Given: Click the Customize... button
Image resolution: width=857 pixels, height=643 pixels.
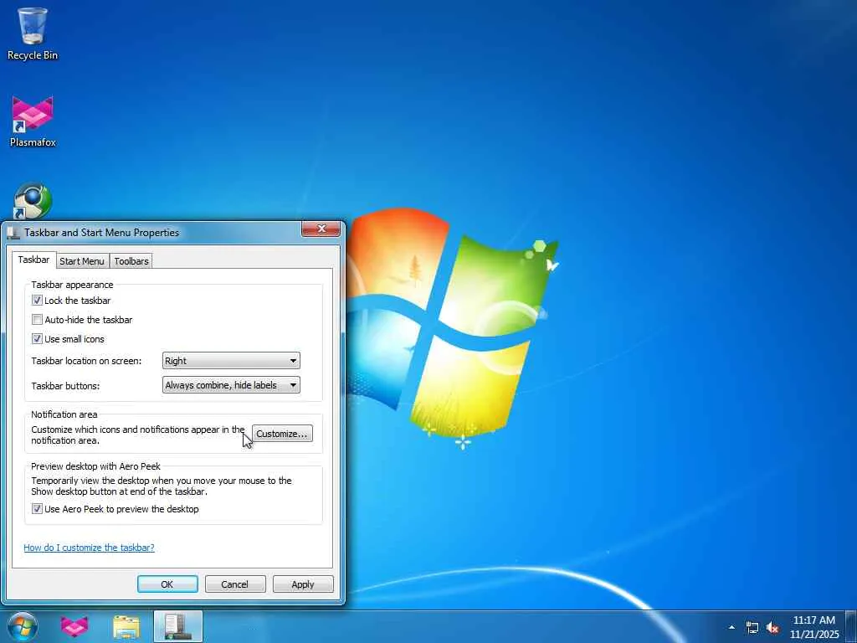Looking at the screenshot, I should point(282,434).
